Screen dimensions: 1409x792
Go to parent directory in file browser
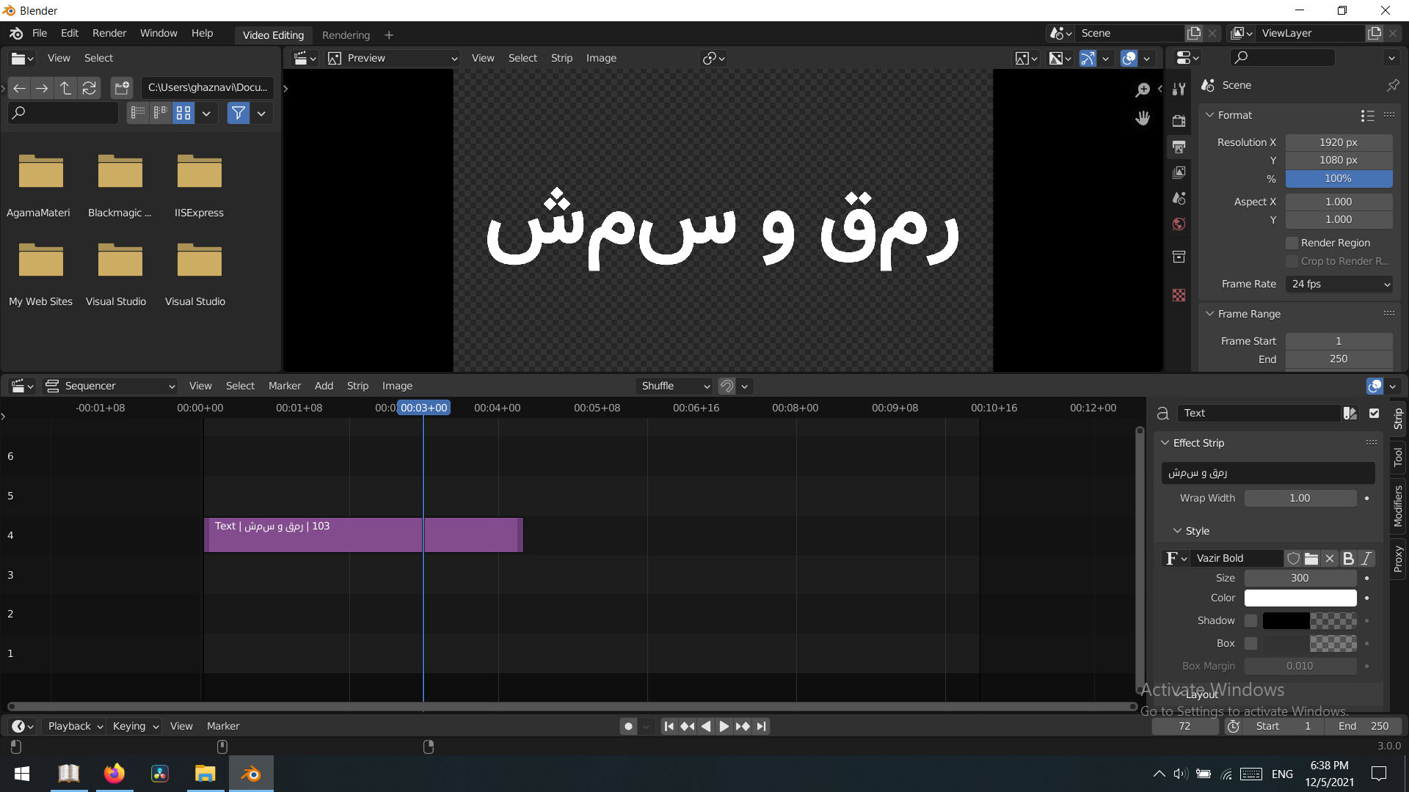tap(65, 88)
